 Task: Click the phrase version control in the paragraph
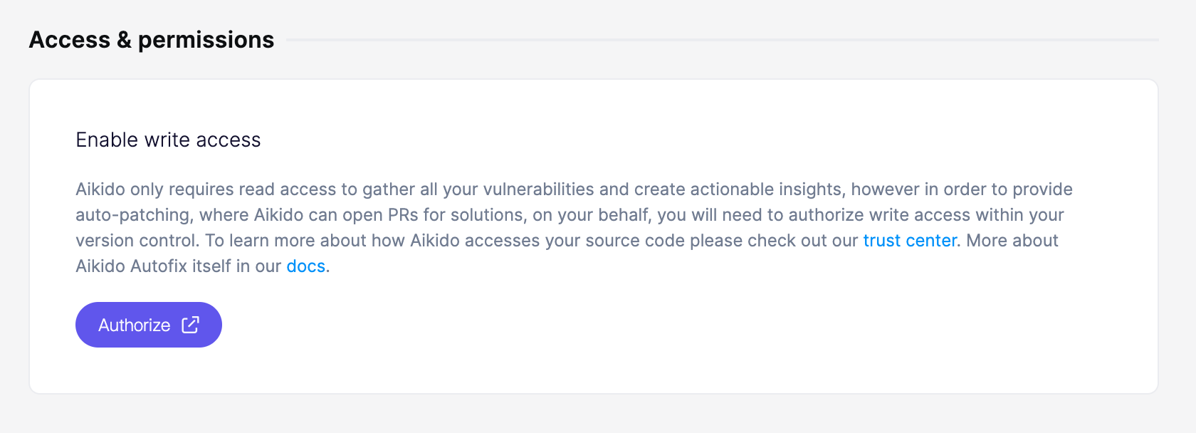(x=136, y=241)
